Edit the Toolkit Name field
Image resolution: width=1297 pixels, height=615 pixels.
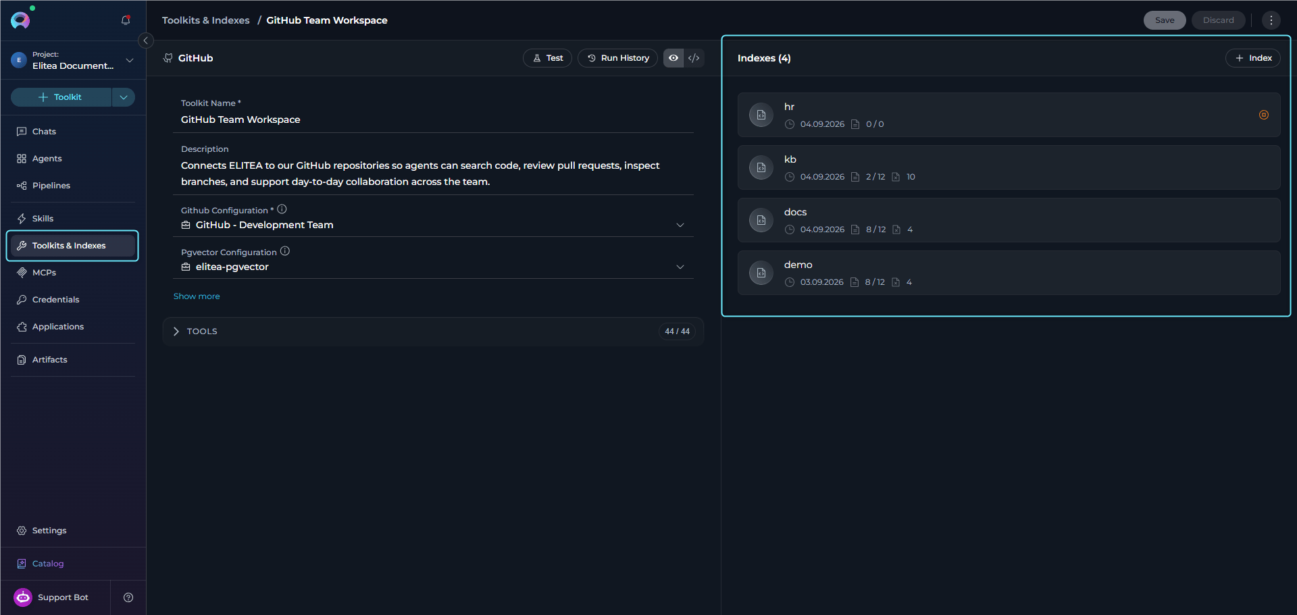pos(434,119)
